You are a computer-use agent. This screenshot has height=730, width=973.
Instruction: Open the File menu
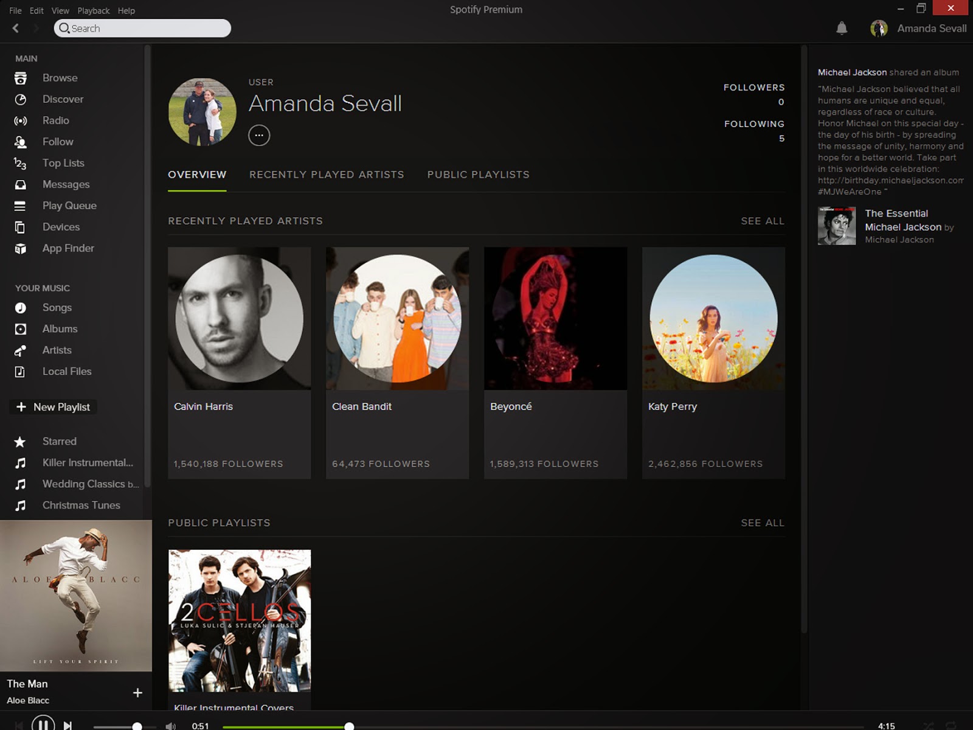(x=15, y=10)
